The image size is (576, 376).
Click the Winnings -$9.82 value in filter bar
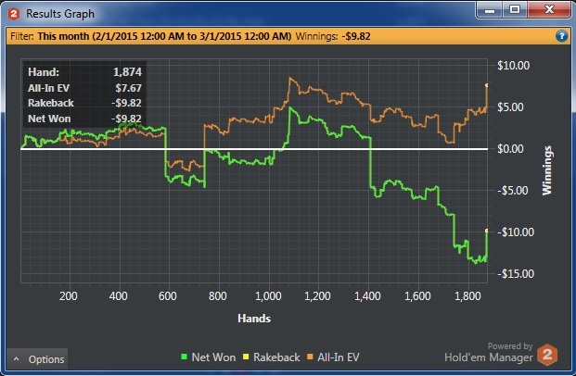[x=355, y=36]
